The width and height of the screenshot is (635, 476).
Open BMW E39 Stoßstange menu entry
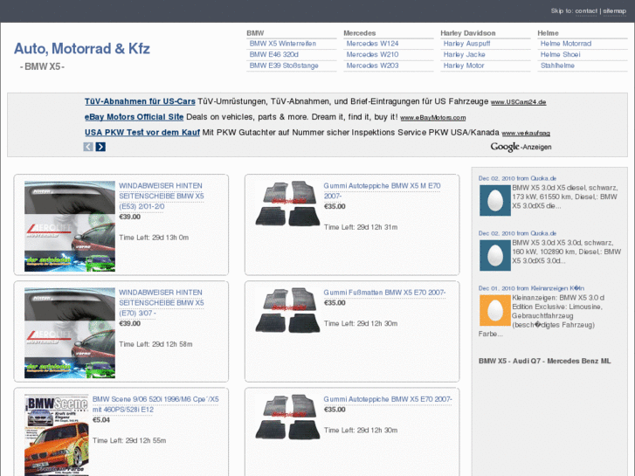point(284,66)
